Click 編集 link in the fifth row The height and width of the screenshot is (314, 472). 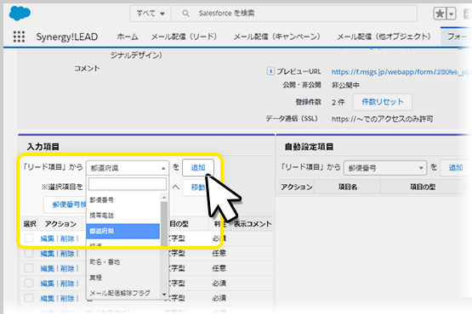(48, 299)
